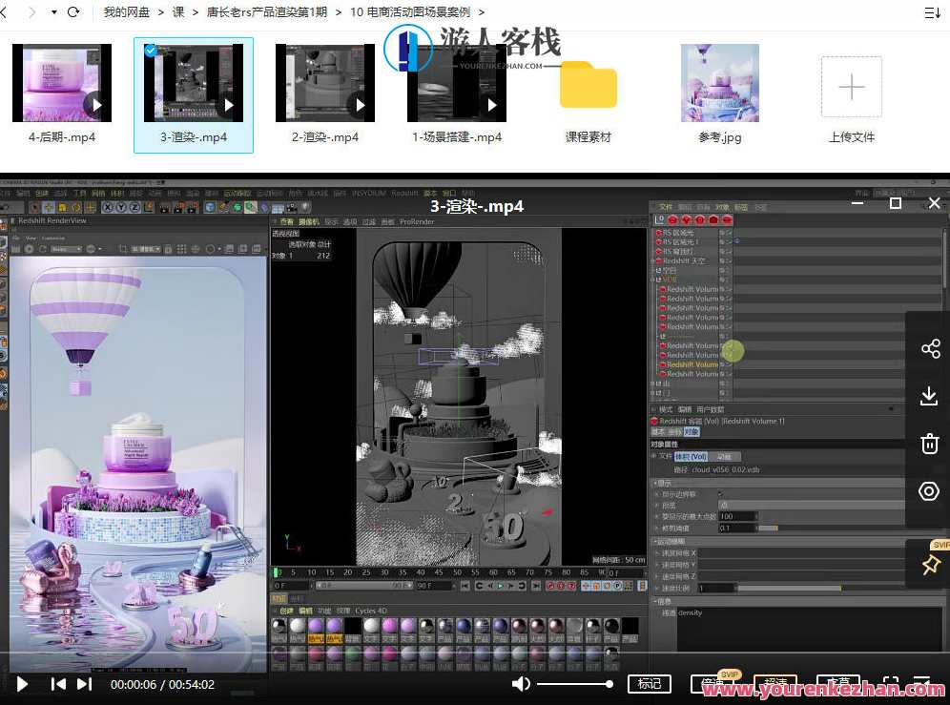
Task: Toggle a visibility dot next to RS 区域光
Action: 721,231
